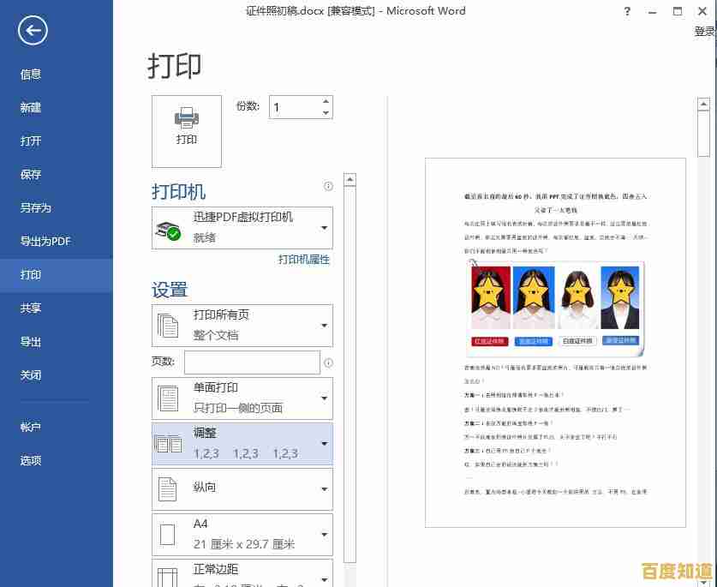
Task: Click the info icon beside the 页数 field
Action: [328, 362]
